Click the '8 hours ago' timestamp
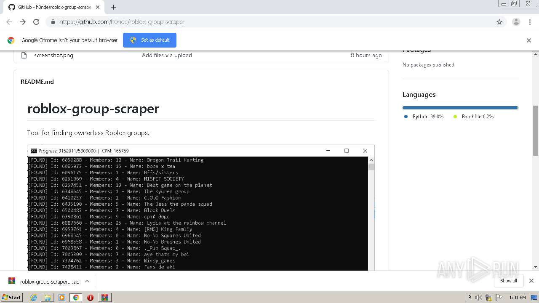This screenshot has height=303, width=539. (366, 55)
